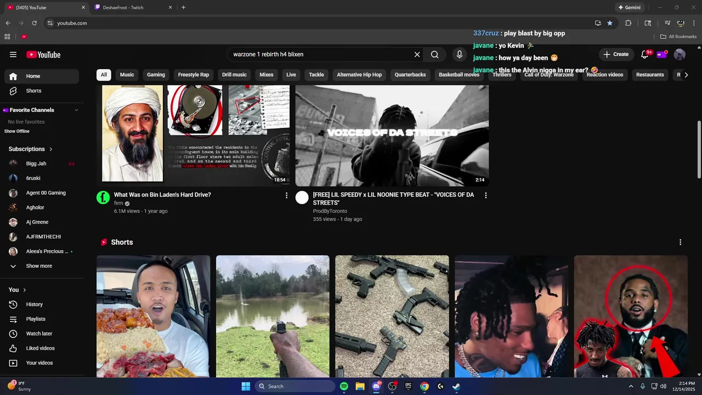Image resolution: width=702 pixels, height=395 pixels.
Task: Select the All filter chip
Action: point(104,75)
